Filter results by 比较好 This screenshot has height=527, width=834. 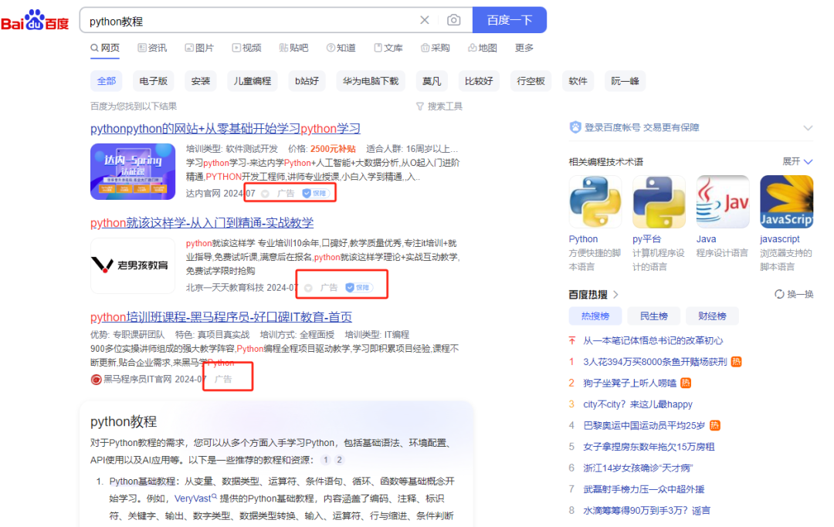coord(479,81)
